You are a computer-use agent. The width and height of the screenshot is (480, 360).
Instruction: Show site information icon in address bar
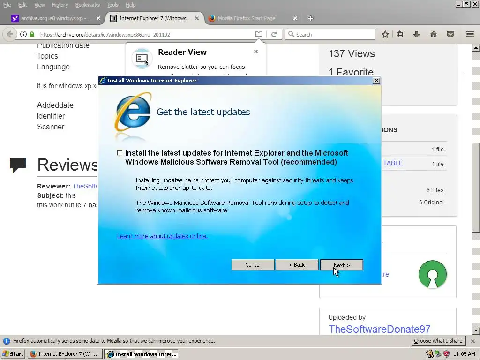[23, 34]
